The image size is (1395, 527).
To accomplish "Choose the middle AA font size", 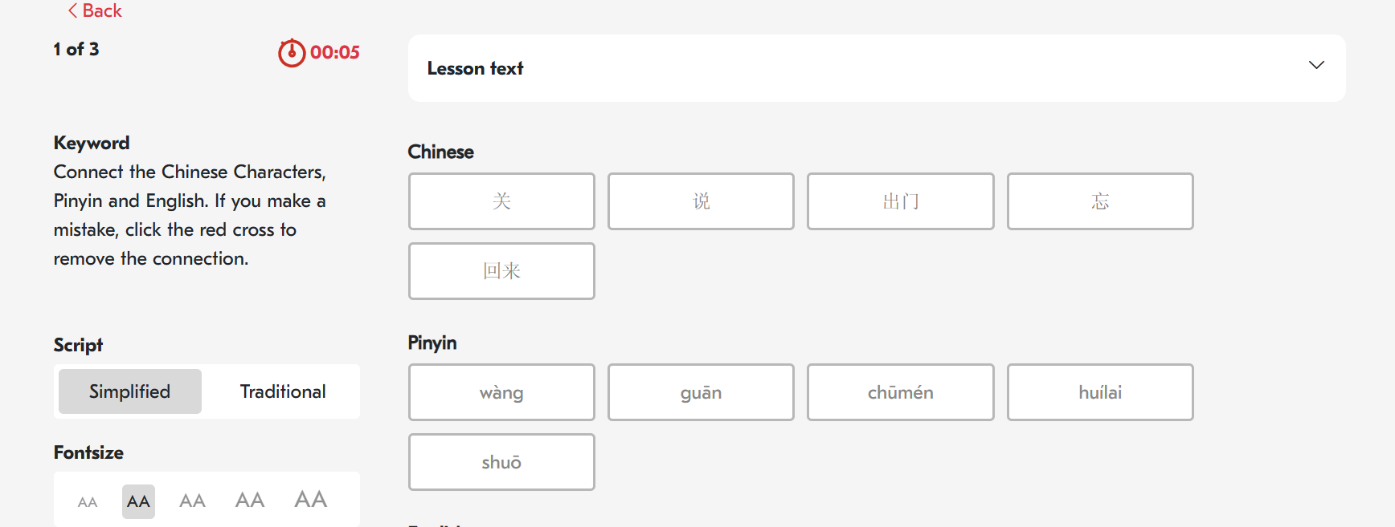I will [192, 501].
